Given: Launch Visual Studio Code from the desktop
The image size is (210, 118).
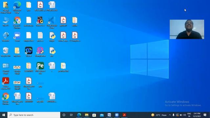Looking at the screenshot, I should [x=52, y=23].
